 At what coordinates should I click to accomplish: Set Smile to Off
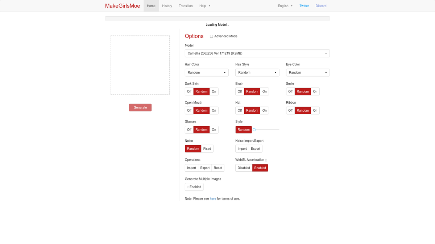[290, 91]
